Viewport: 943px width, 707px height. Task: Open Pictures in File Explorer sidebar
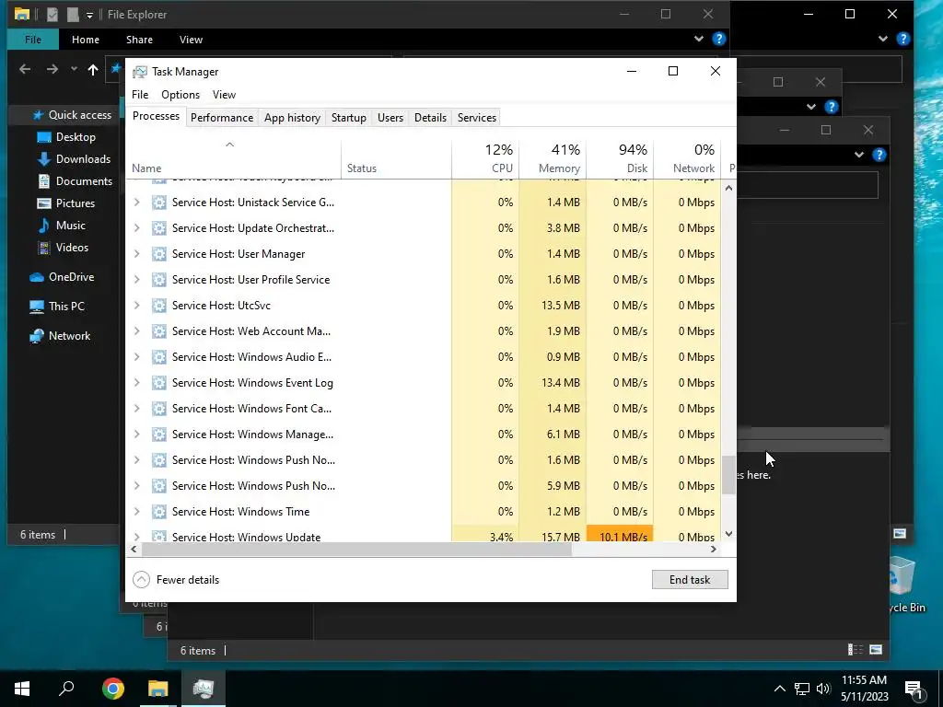coord(65,203)
